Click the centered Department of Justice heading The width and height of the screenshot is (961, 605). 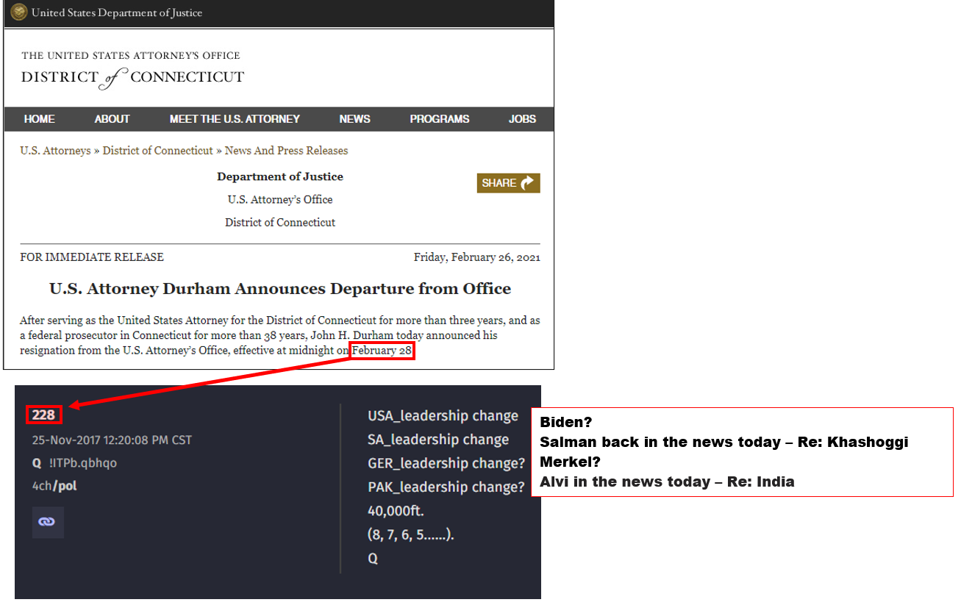280,176
